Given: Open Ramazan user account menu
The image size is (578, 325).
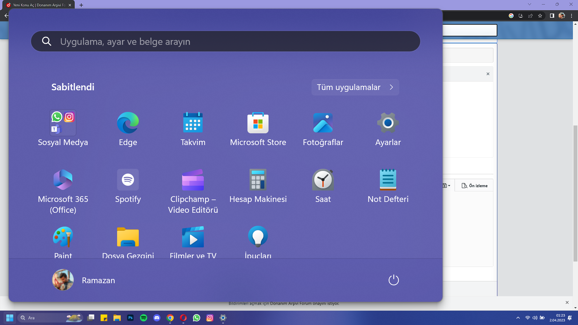Looking at the screenshot, I should coord(84,280).
